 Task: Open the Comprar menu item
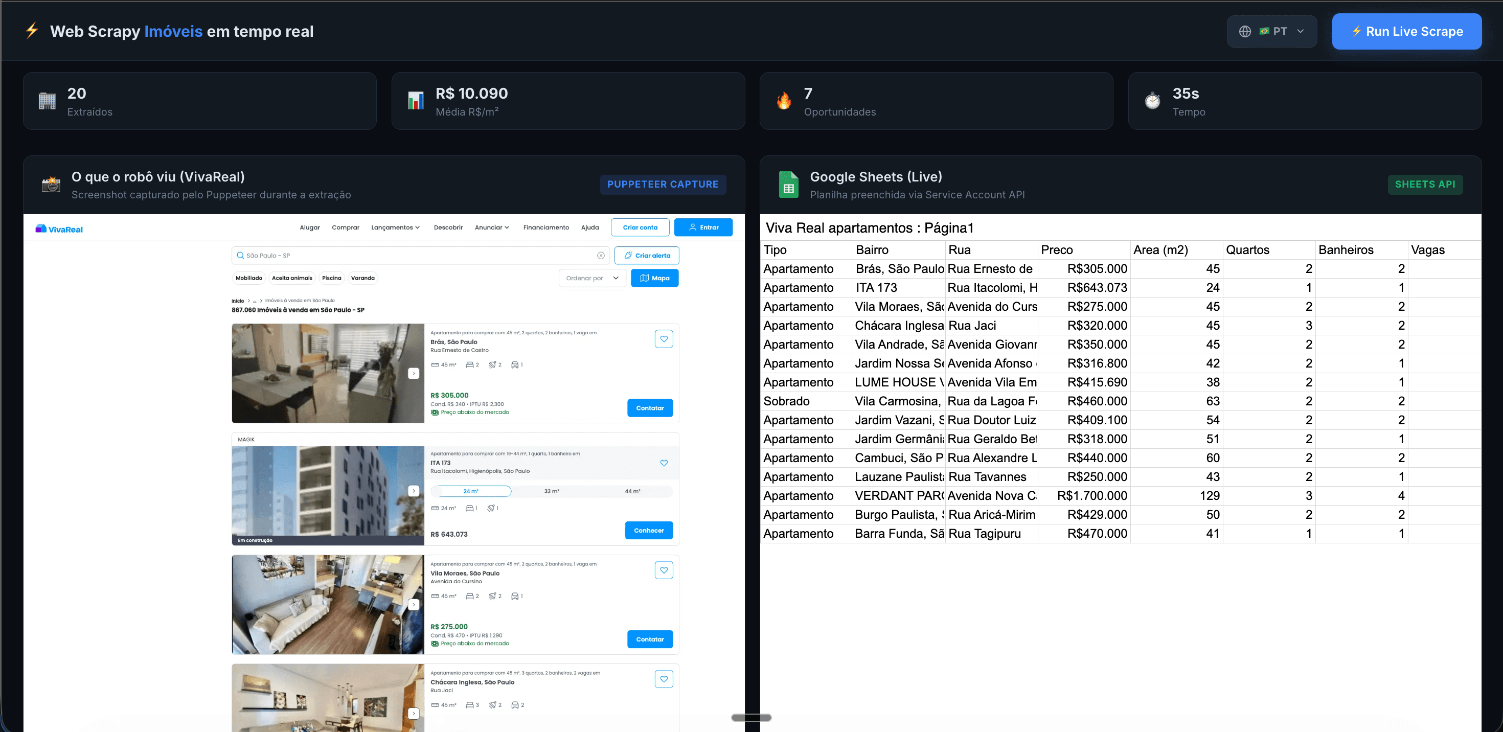pyautogui.click(x=346, y=227)
